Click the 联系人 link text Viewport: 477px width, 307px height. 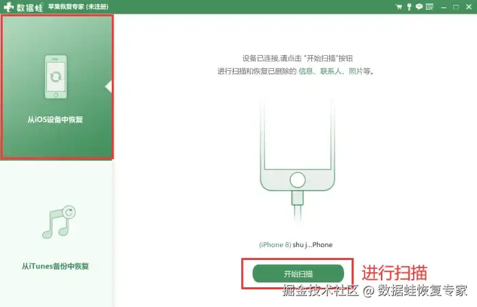(x=330, y=71)
